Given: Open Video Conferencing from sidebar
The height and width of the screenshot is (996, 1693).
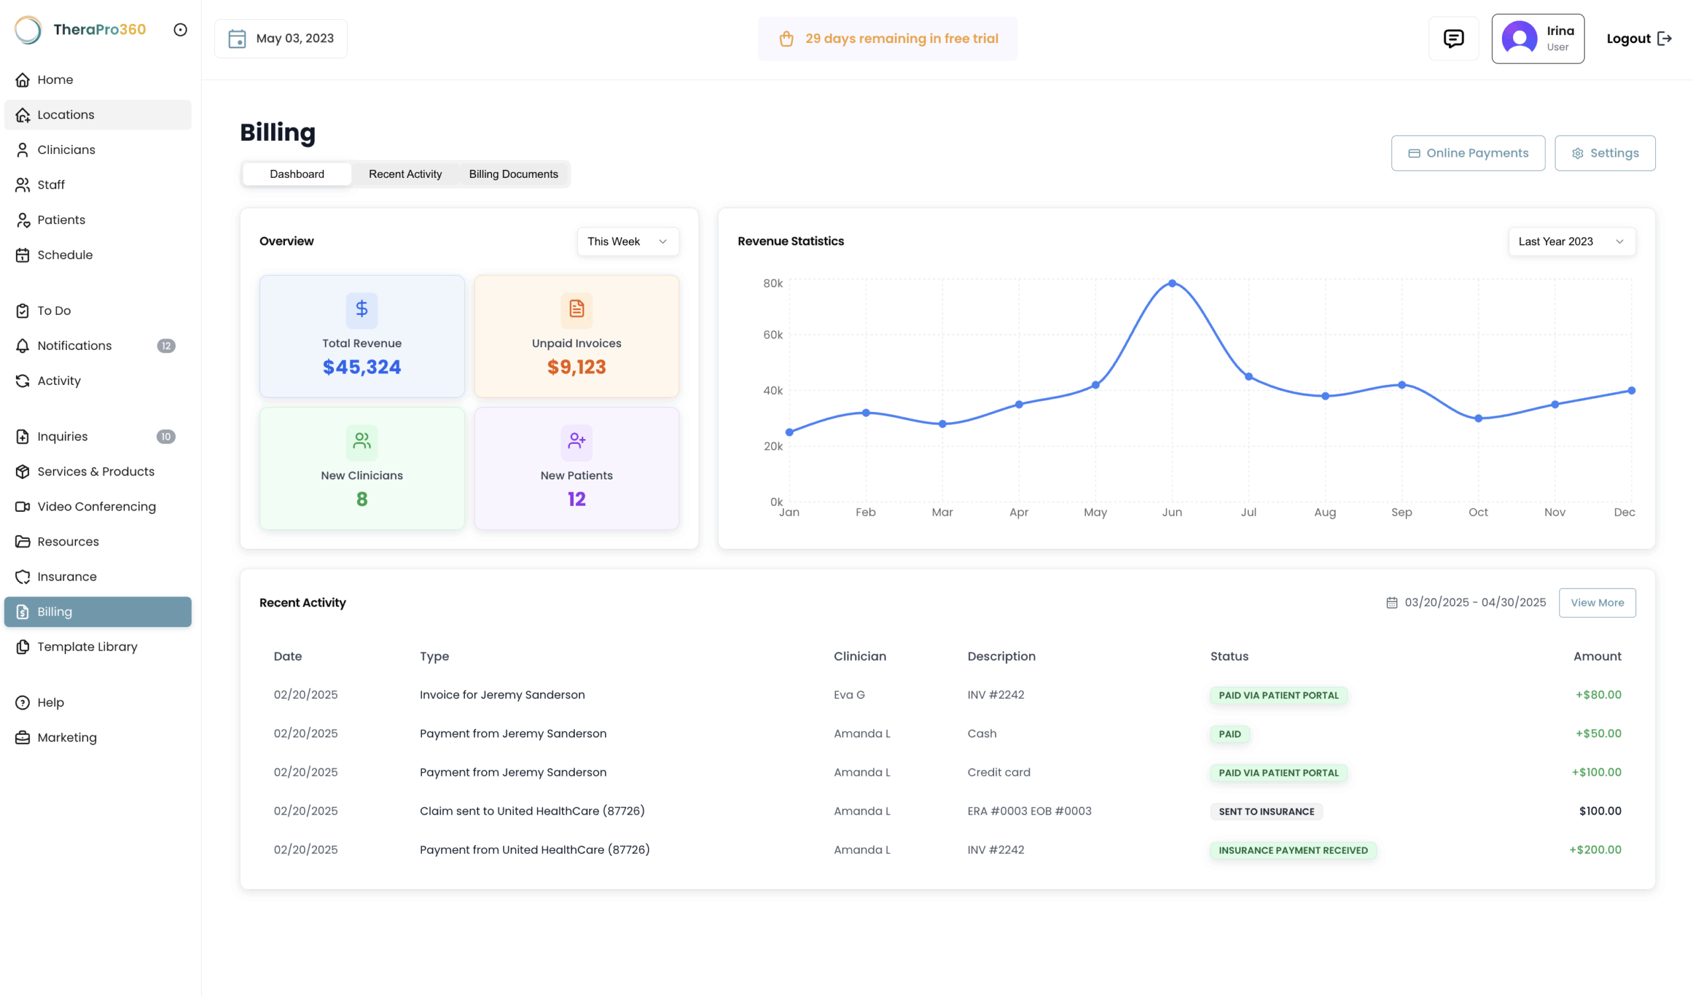Looking at the screenshot, I should [x=97, y=506].
